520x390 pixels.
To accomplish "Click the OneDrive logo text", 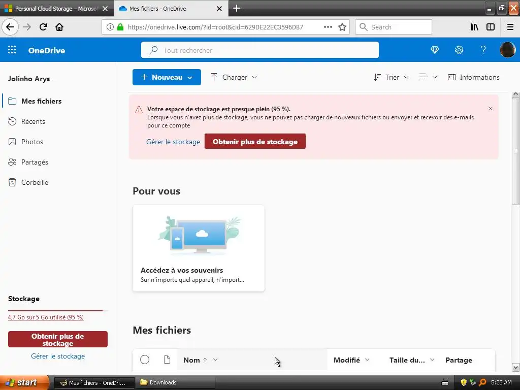I will (47, 50).
